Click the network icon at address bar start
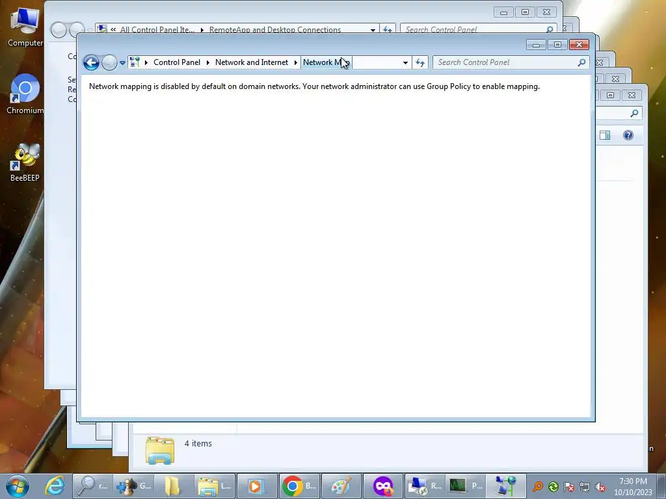The image size is (666, 499). click(135, 62)
